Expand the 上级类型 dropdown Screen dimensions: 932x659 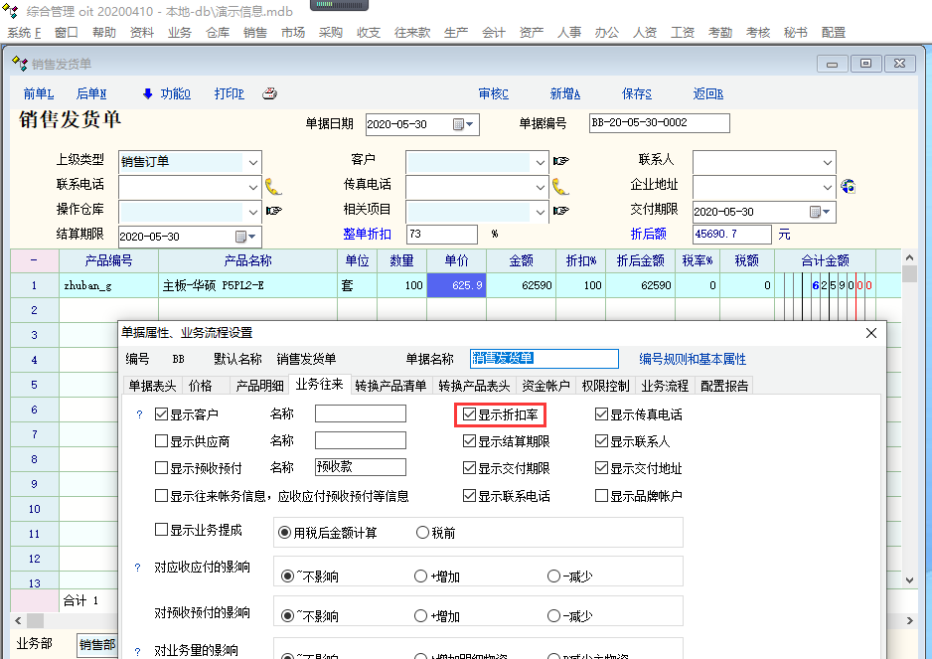(252, 161)
